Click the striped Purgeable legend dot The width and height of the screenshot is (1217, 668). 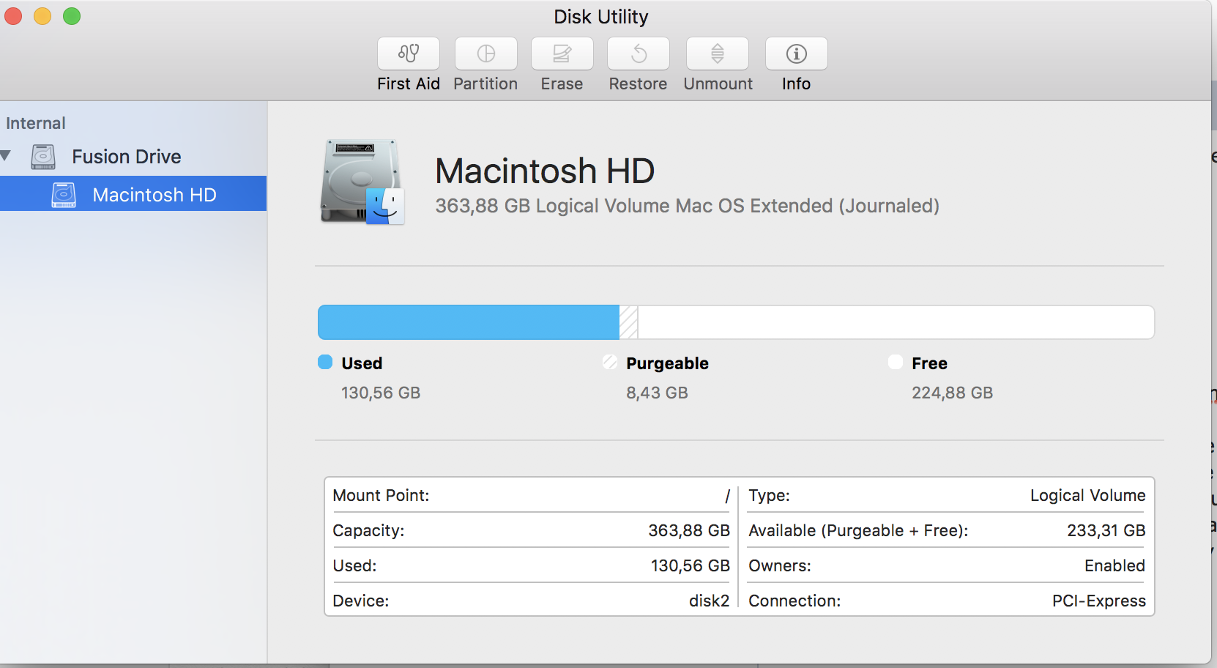[610, 362]
